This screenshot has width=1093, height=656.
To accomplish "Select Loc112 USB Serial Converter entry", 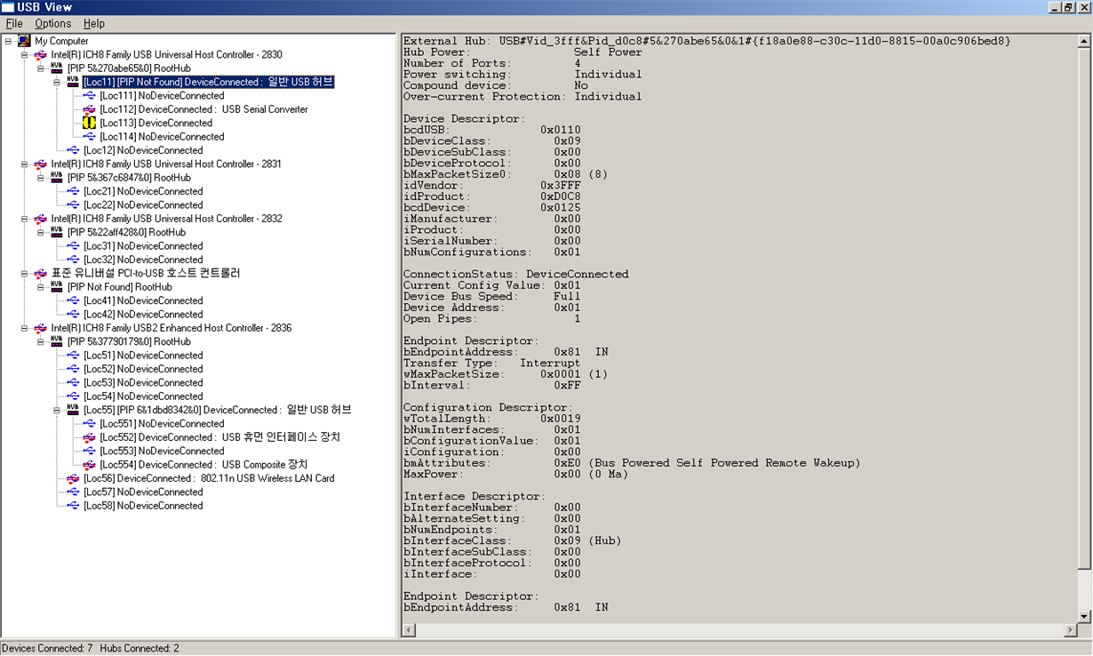I will point(203,109).
